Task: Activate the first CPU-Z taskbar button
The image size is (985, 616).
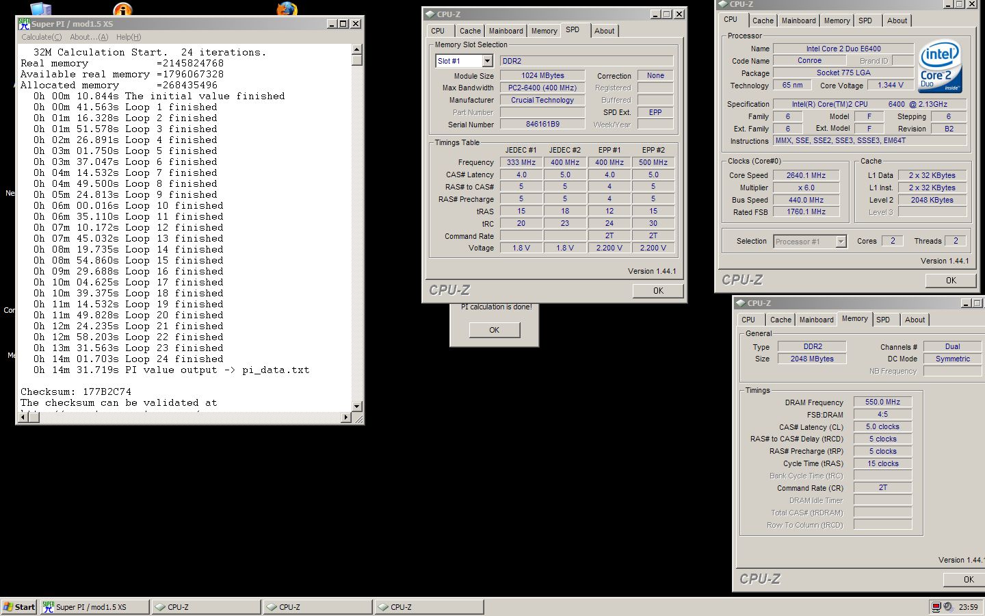Action: point(206,606)
